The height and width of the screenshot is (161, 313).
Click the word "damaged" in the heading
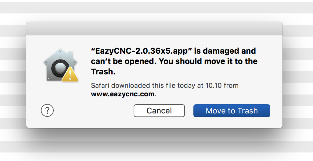[221, 51]
